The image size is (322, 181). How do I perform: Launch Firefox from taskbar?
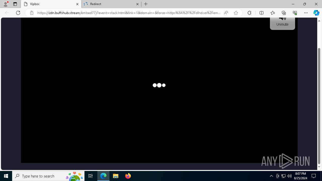(x=128, y=176)
